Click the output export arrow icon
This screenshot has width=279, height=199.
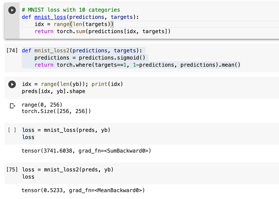(x=12, y=106)
